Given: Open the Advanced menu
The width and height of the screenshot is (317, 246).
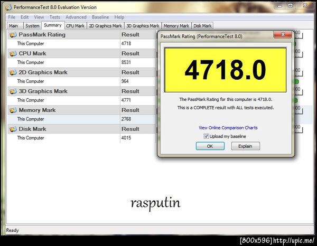Looking at the screenshot, I should (x=76, y=17).
